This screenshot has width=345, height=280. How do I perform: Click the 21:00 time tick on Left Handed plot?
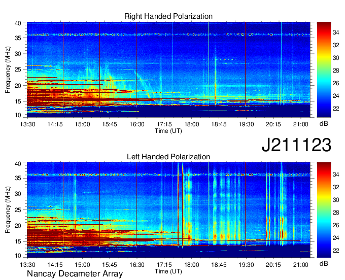[300, 265]
